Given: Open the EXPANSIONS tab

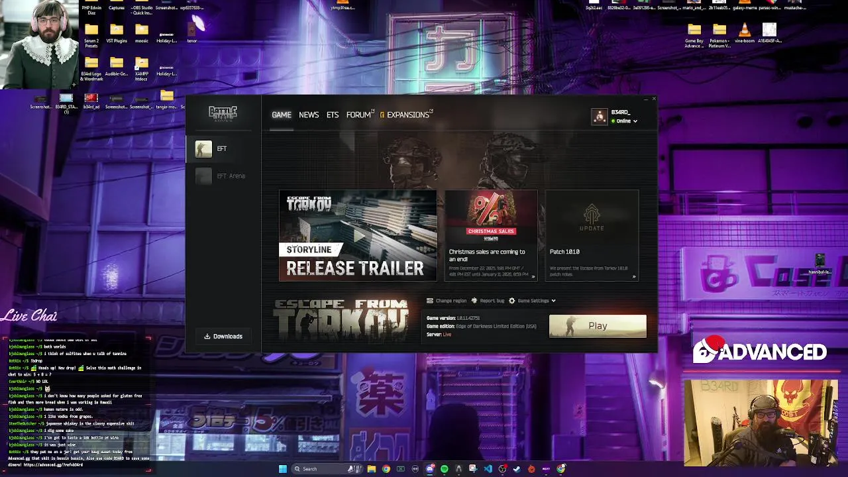Looking at the screenshot, I should point(406,115).
